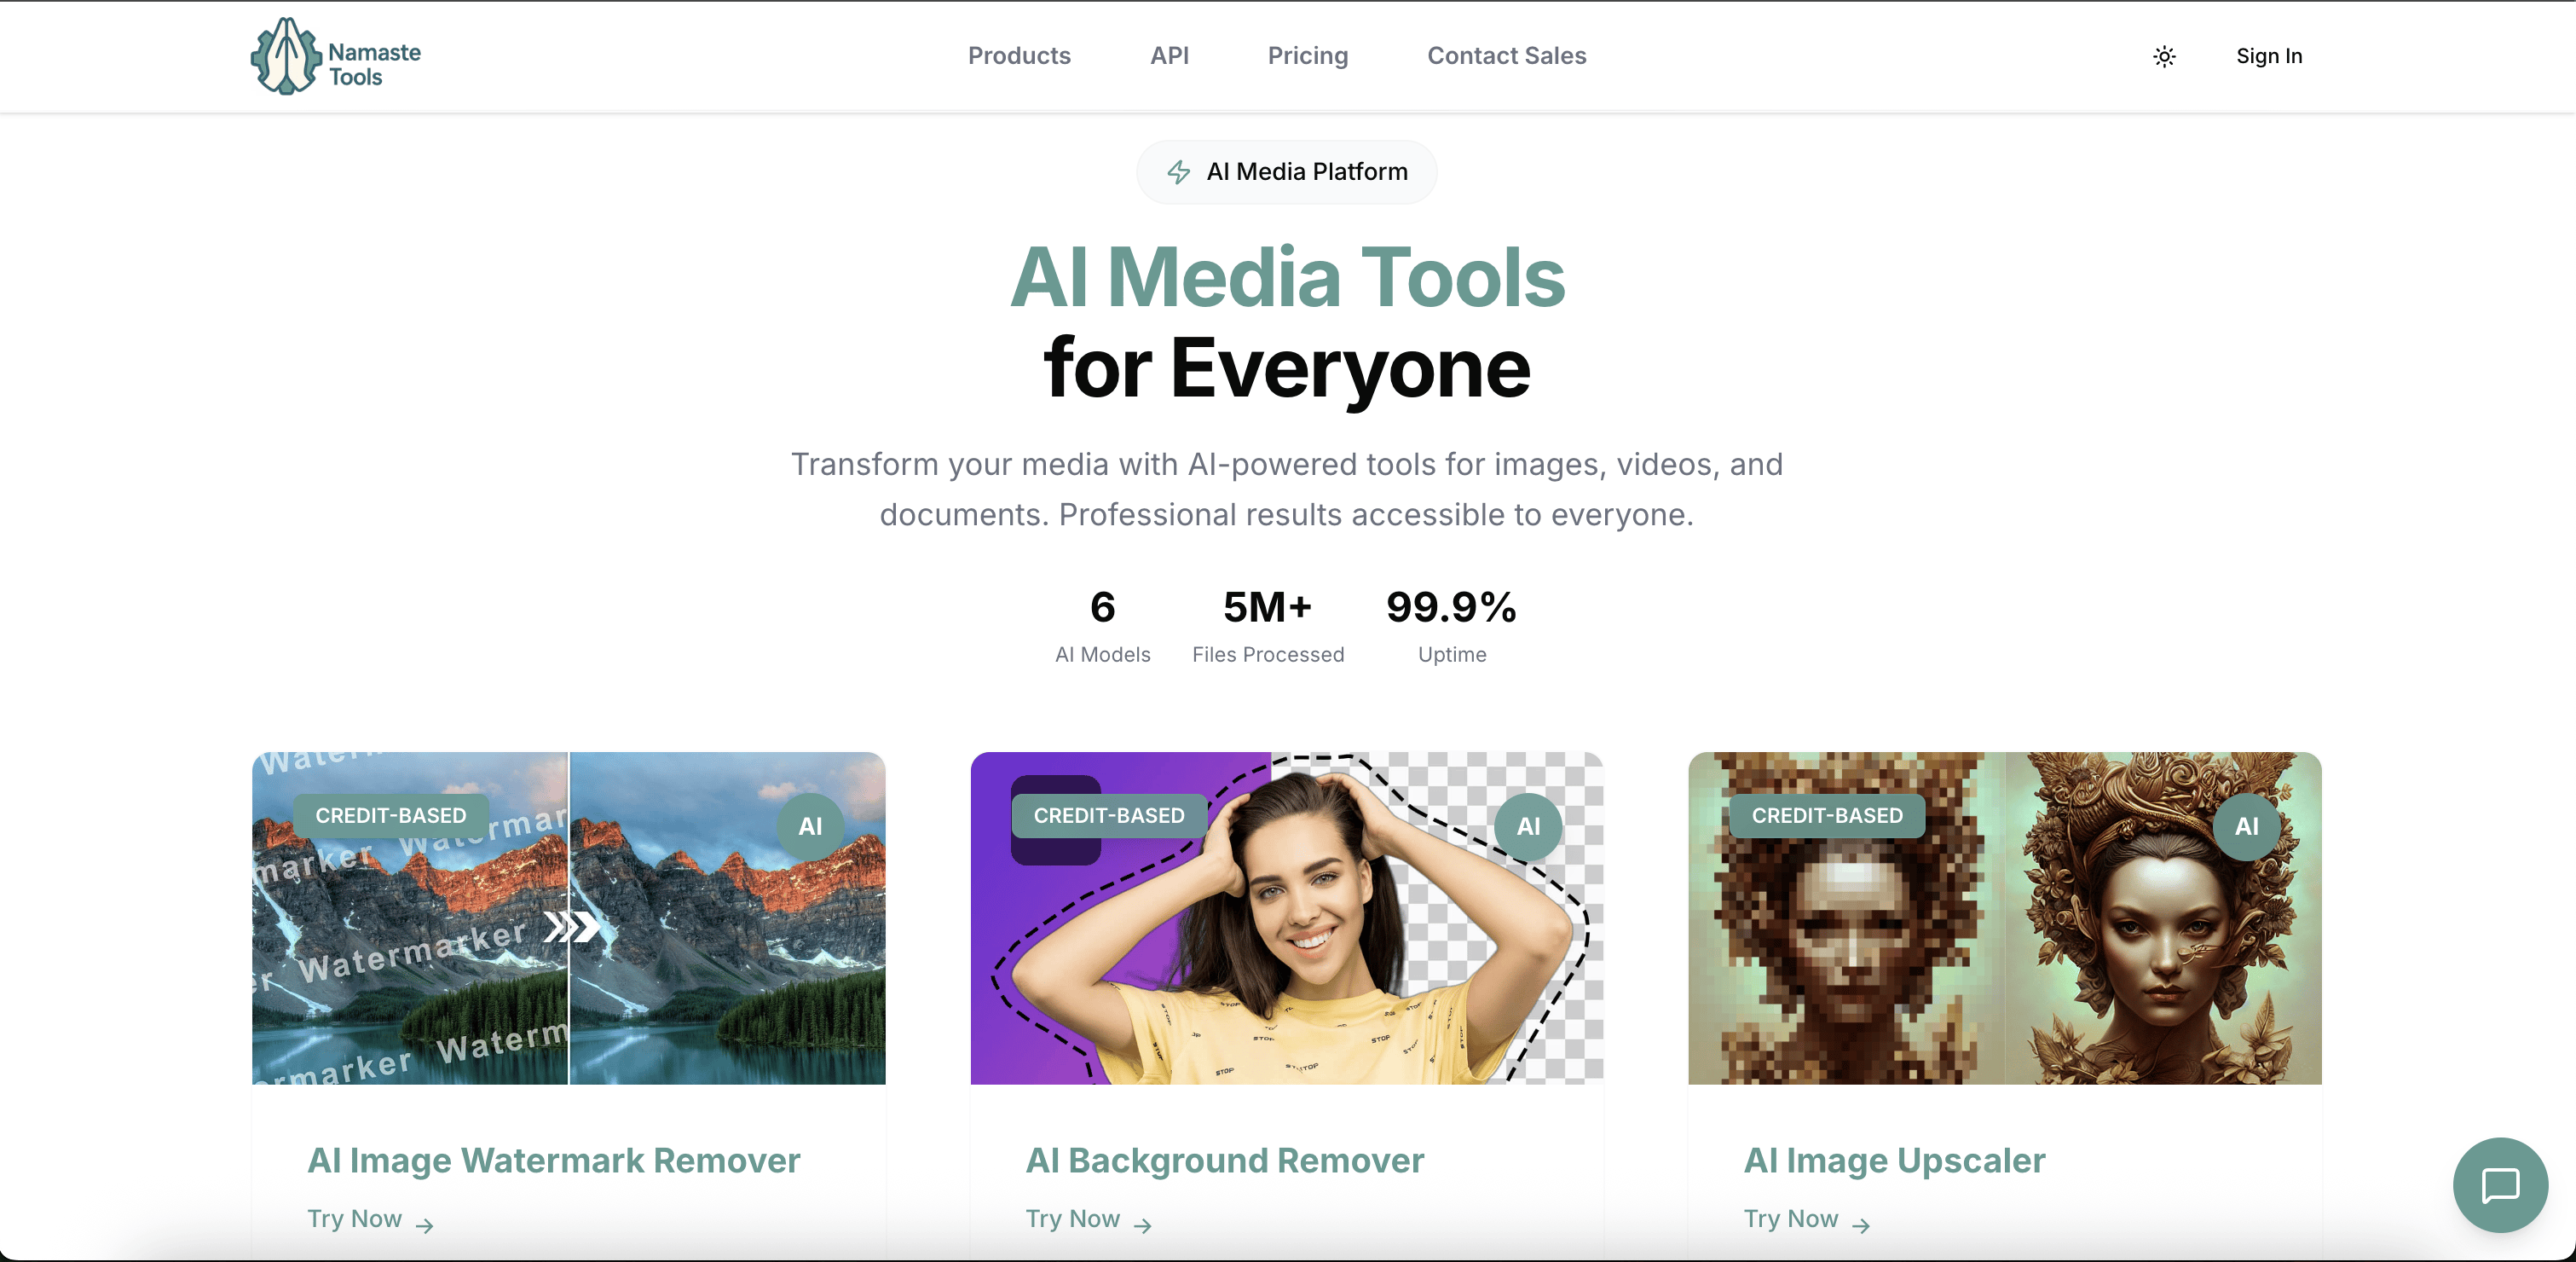Click the arrow next to Upscaler Try Now

(1861, 1225)
